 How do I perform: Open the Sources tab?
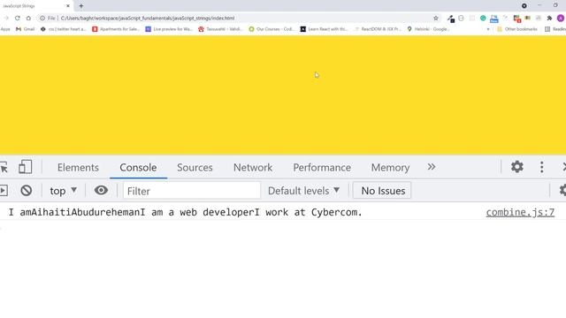pos(195,168)
